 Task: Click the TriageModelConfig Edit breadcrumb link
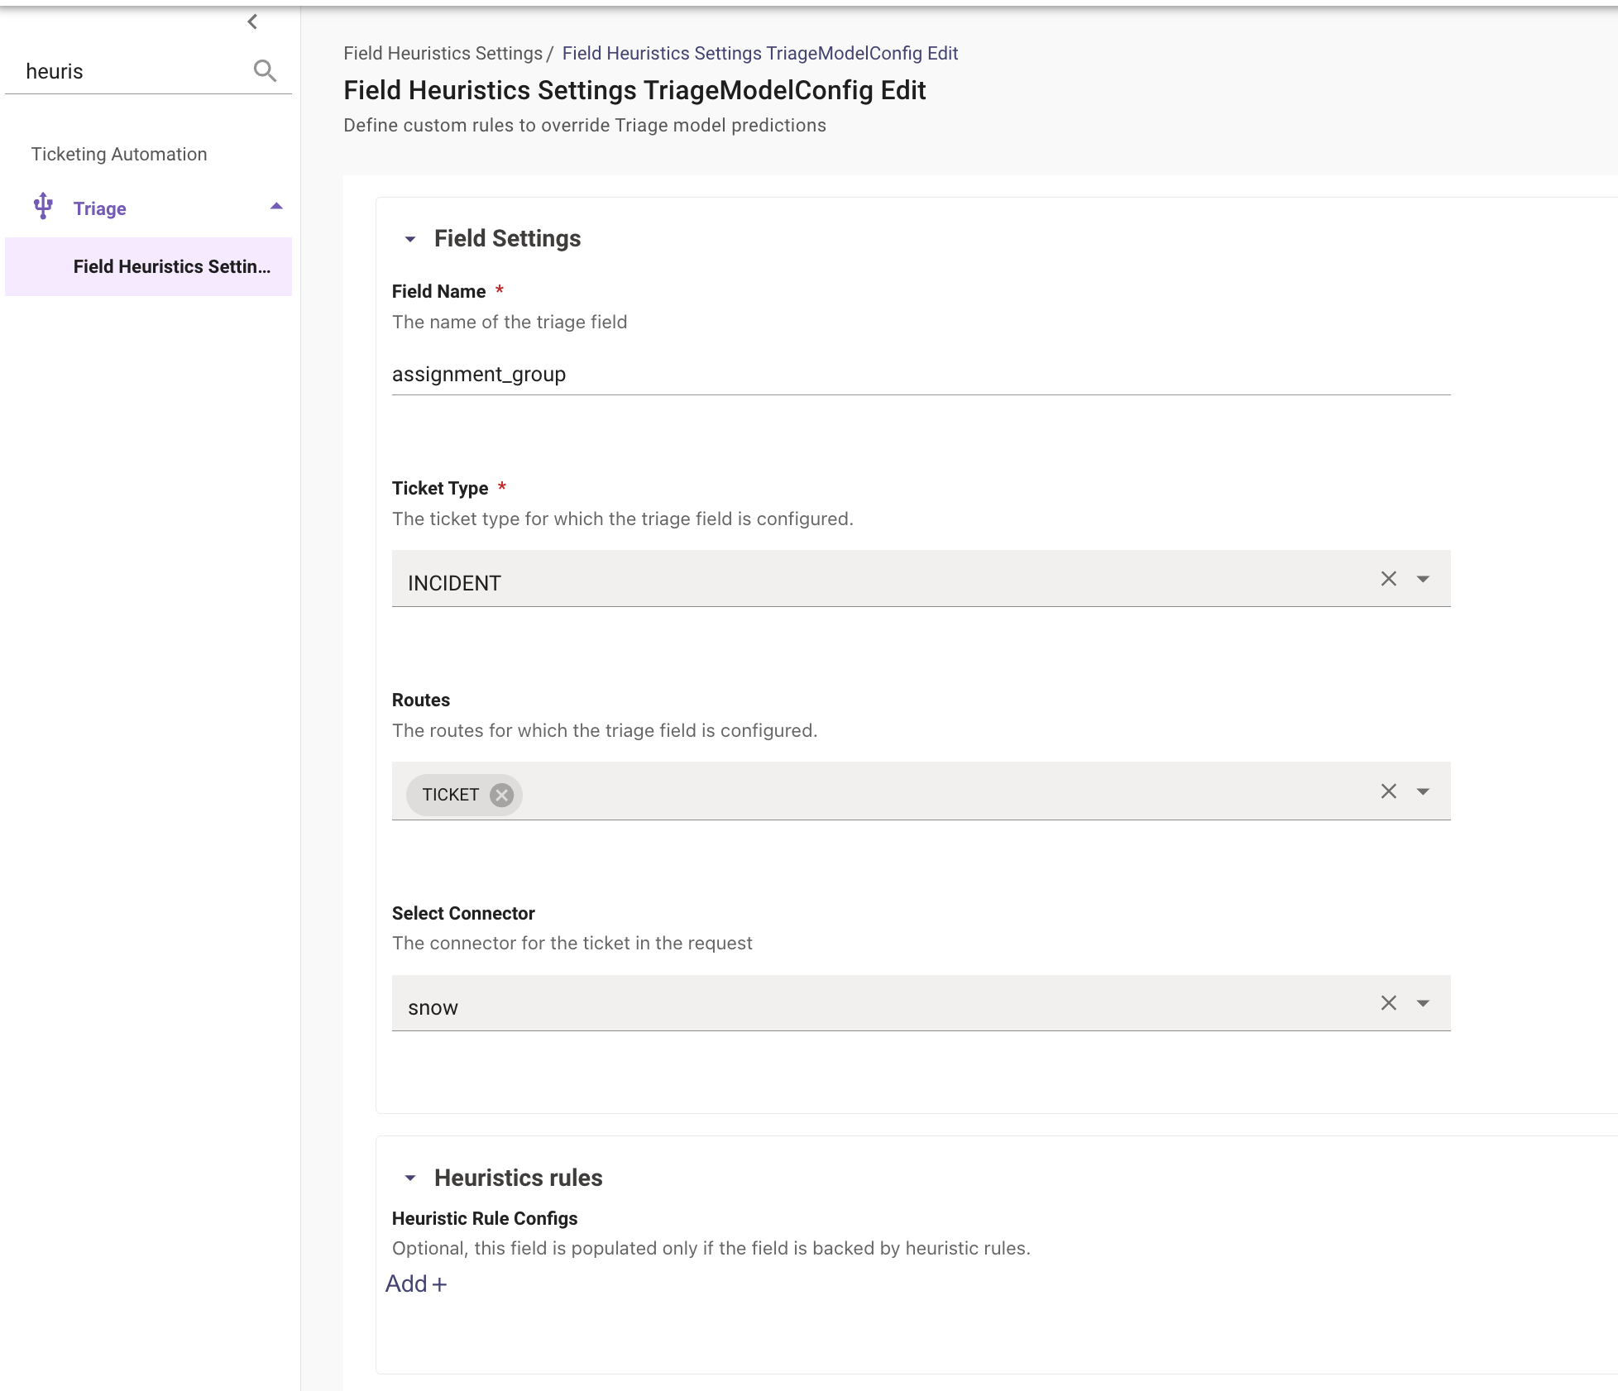[x=759, y=53]
